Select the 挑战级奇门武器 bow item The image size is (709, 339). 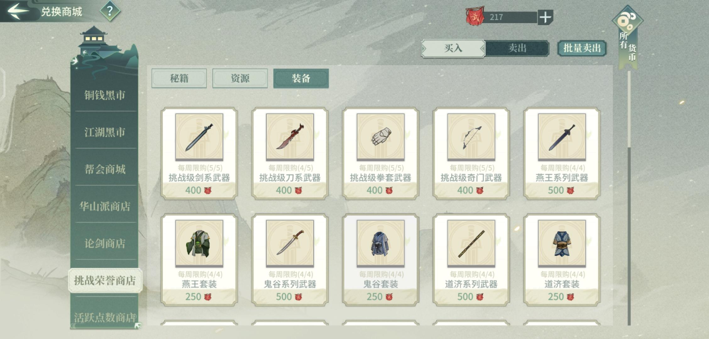click(471, 153)
